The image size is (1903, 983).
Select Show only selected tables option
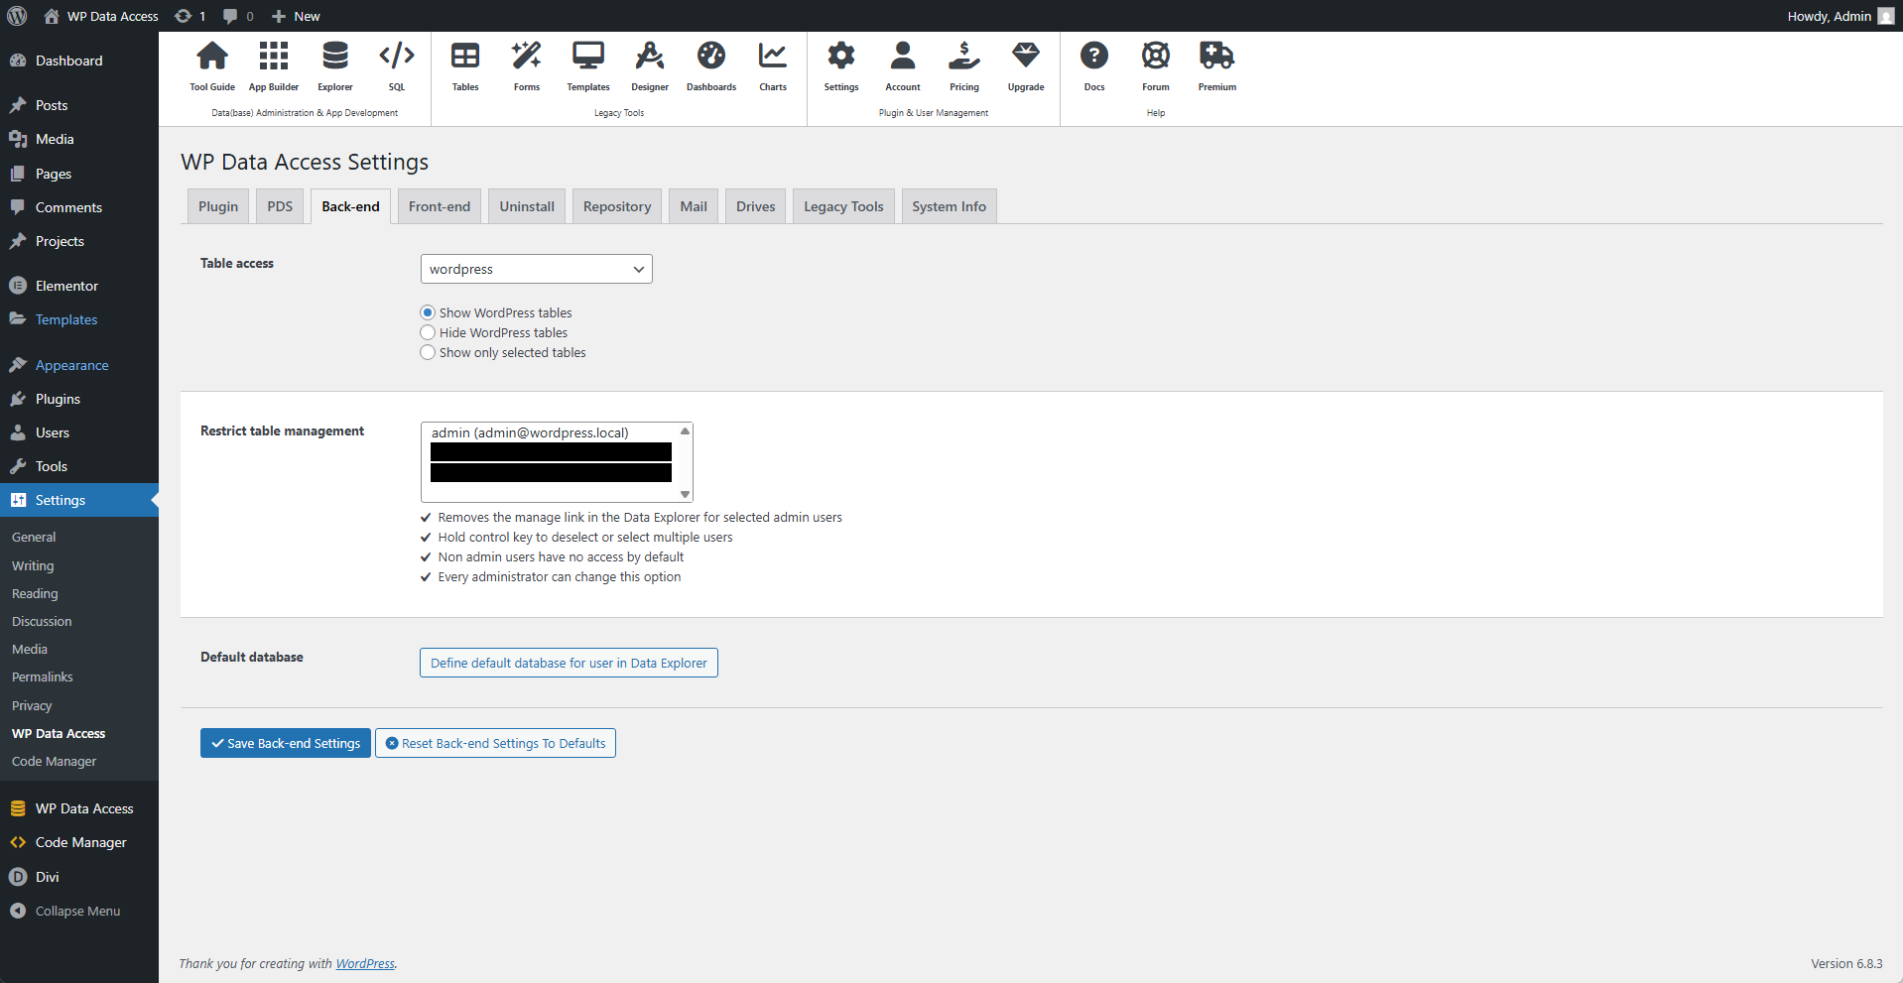[x=427, y=352]
